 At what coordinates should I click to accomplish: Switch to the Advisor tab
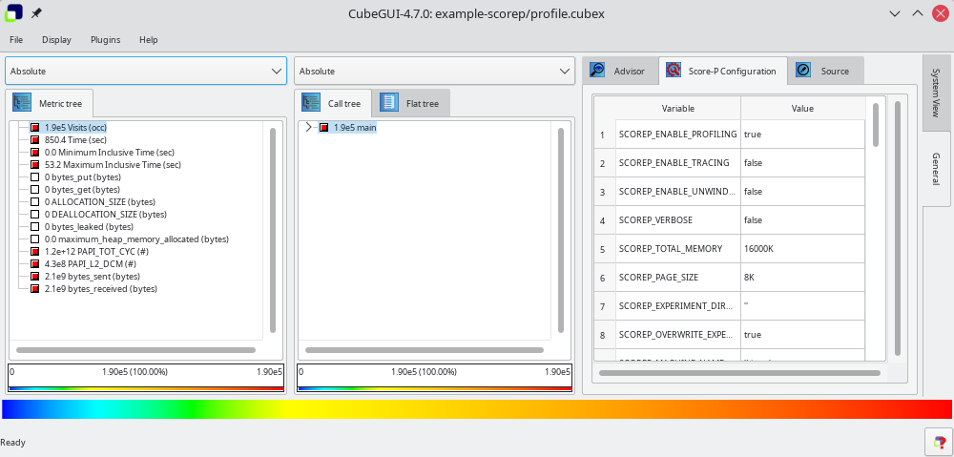click(620, 71)
